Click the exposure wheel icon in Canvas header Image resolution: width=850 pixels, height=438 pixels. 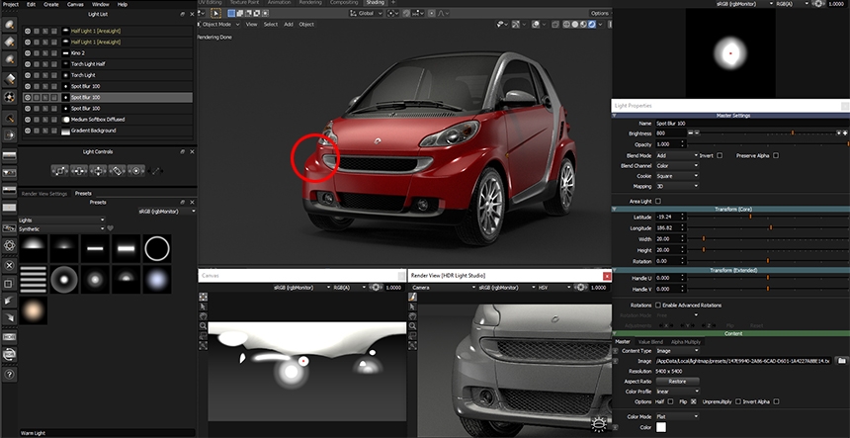[x=376, y=288]
